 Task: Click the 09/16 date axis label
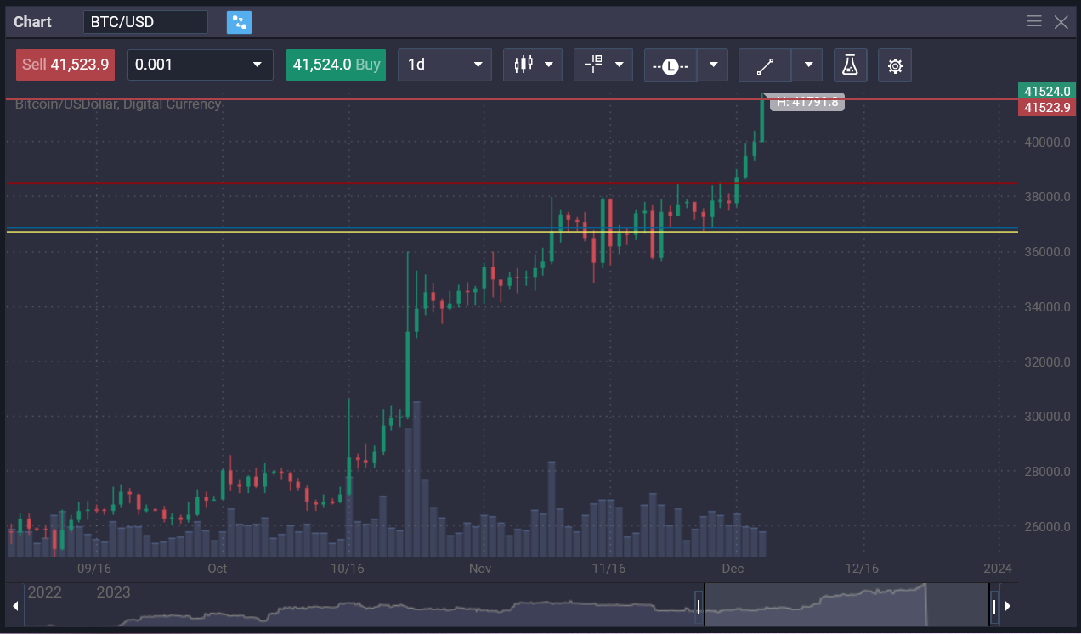pos(93,568)
